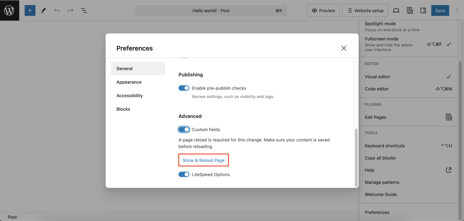
Task: Turn off Custom fields
Action: click(184, 129)
